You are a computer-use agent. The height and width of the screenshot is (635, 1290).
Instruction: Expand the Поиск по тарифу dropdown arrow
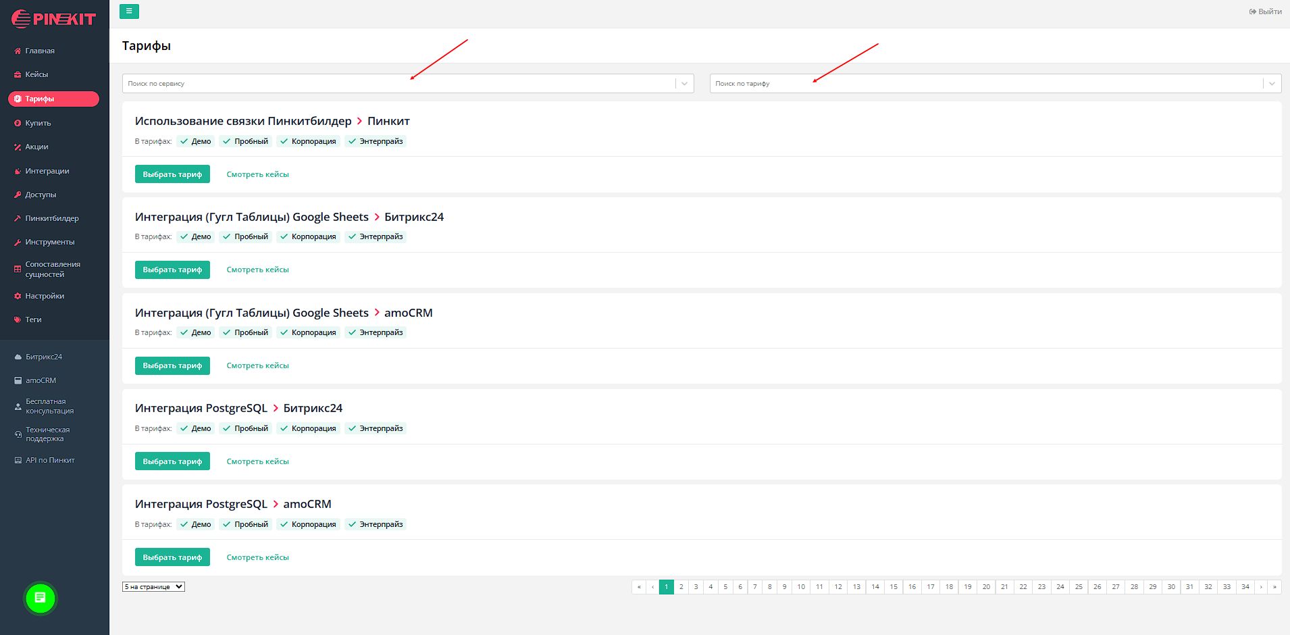1272,84
